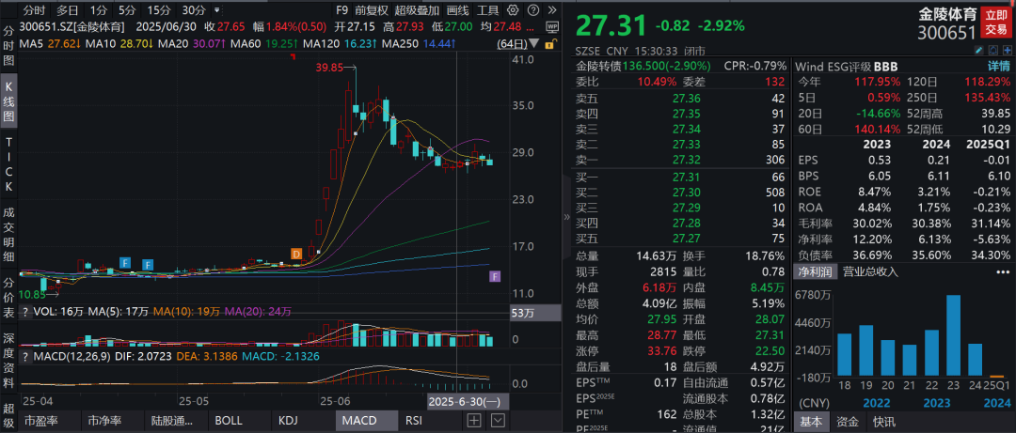Select 市盈率 indicator tab
The width and height of the screenshot is (1016, 433).
[x=42, y=421]
